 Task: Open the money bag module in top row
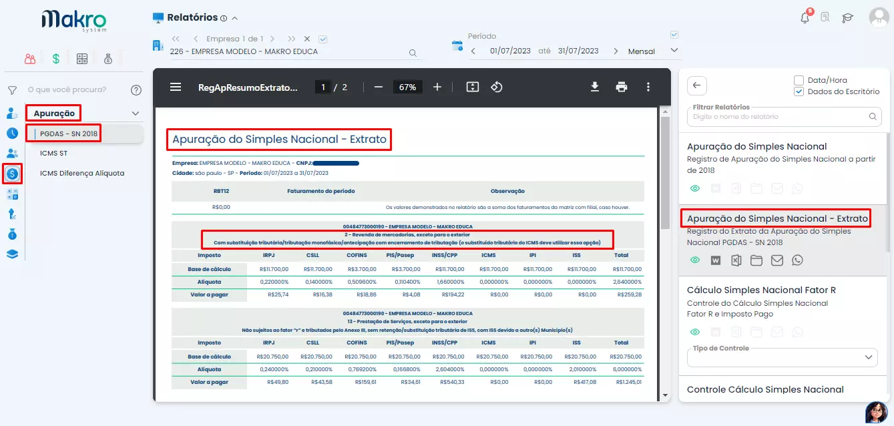click(x=108, y=59)
